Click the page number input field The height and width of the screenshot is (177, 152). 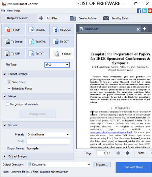point(101,153)
